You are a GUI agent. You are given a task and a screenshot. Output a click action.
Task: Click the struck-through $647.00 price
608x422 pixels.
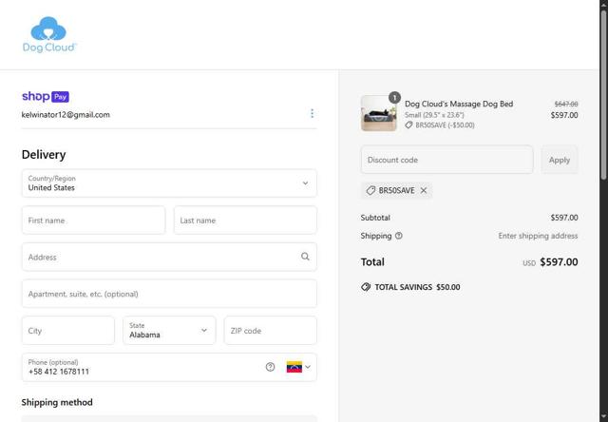pyautogui.click(x=566, y=104)
